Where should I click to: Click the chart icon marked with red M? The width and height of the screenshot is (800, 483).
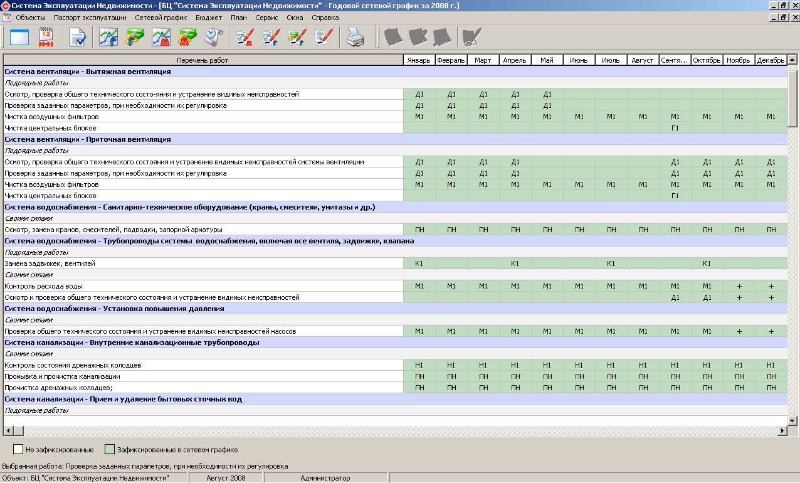click(162, 38)
